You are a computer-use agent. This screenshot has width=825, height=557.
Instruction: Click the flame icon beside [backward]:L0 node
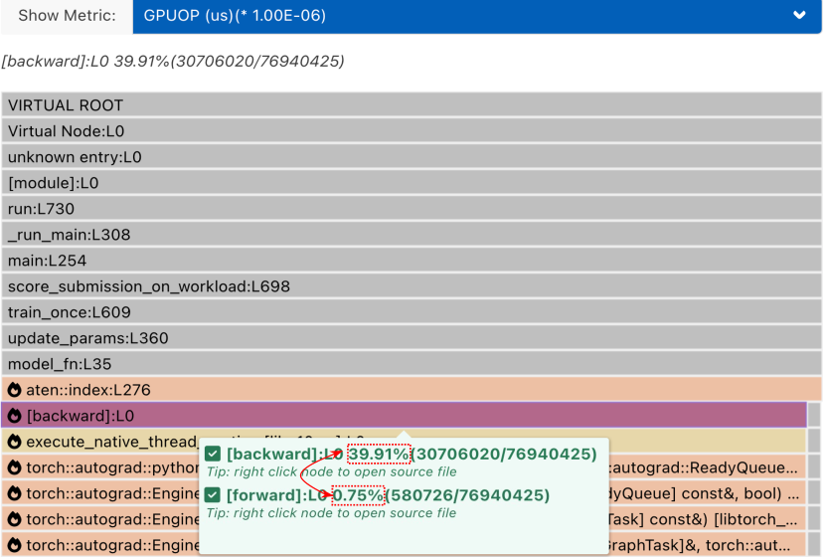click(x=15, y=416)
